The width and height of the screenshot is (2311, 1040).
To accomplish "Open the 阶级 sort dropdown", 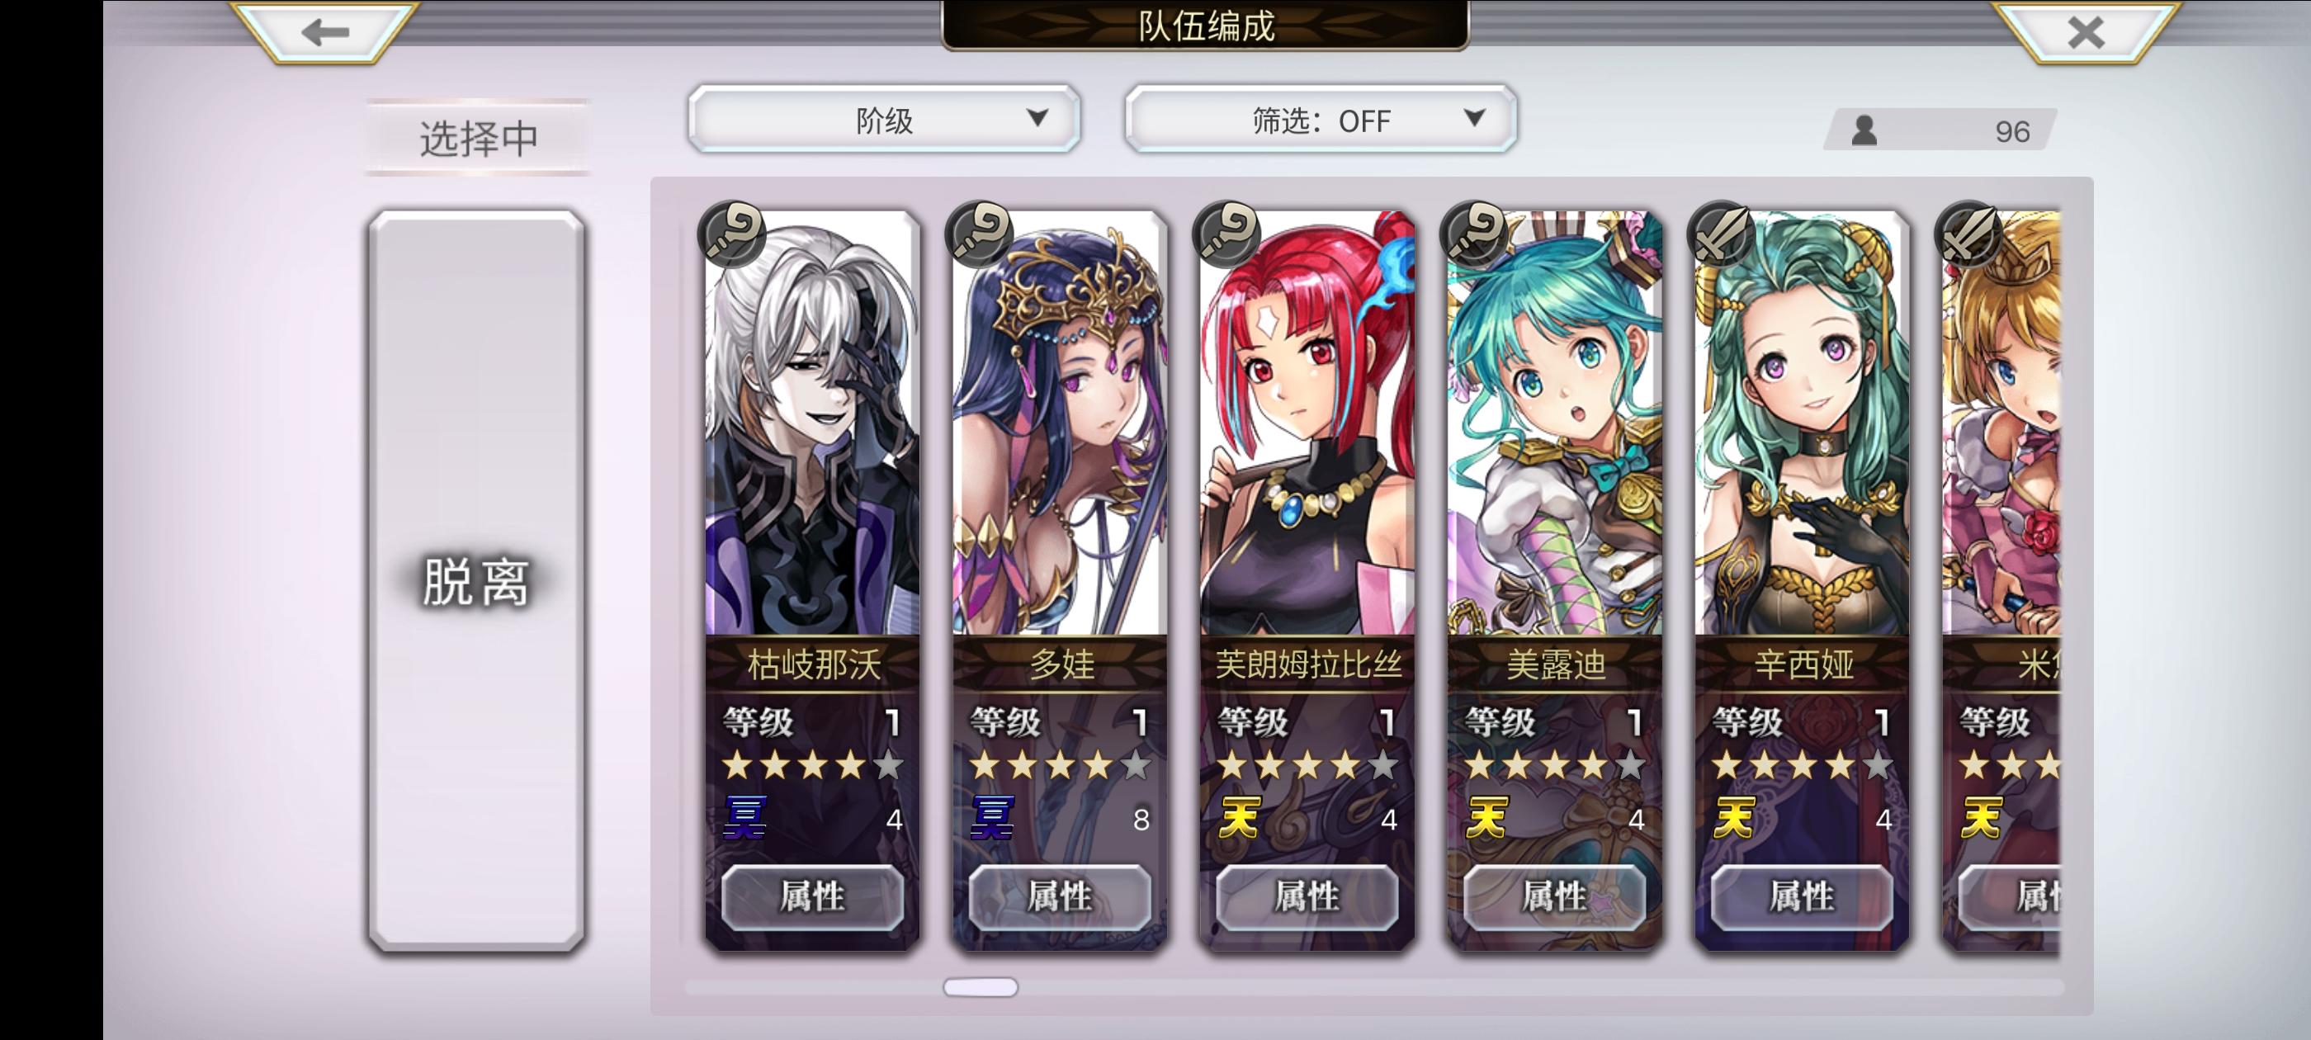I will 884,120.
